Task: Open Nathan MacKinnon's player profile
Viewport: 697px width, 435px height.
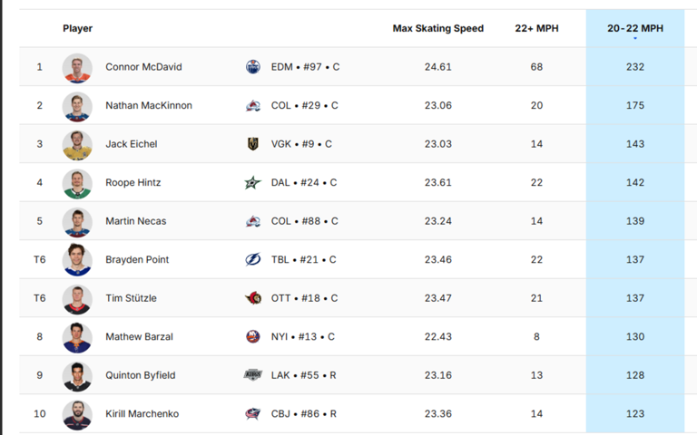Action: 149,105
